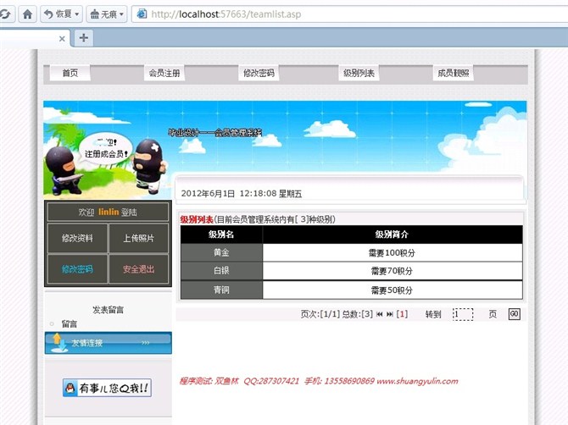Click the 需要100积分 cell
Viewport: 568px width, 425px height.
pos(393,252)
